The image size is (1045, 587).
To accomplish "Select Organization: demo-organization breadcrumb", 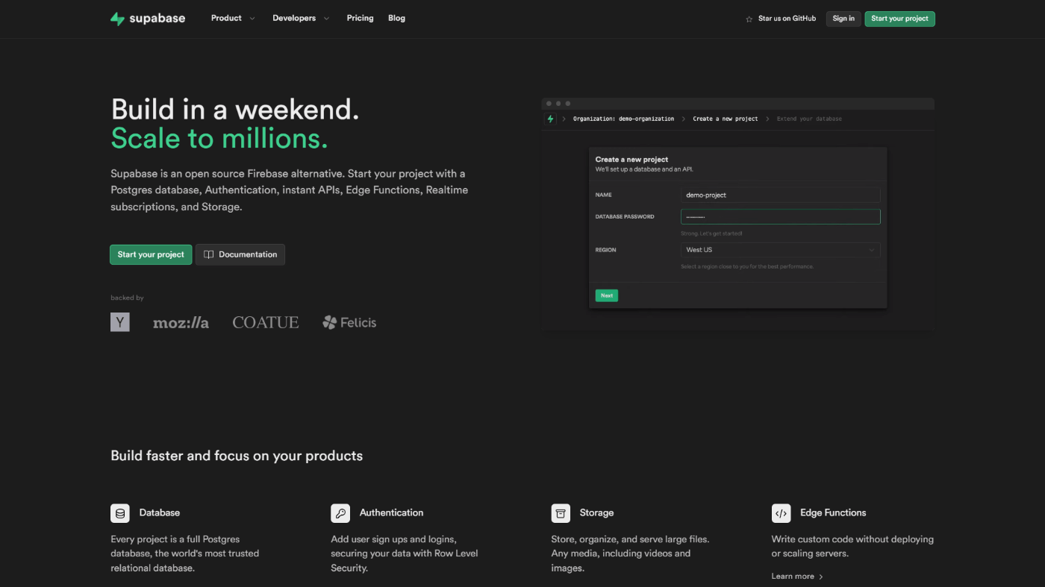I will point(623,119).
